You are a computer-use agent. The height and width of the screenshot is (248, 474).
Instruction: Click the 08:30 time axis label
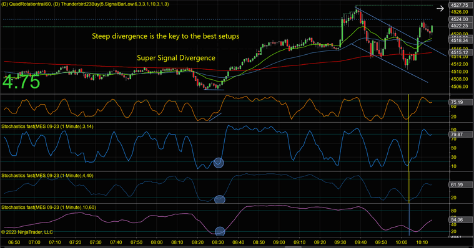(218, 242)
